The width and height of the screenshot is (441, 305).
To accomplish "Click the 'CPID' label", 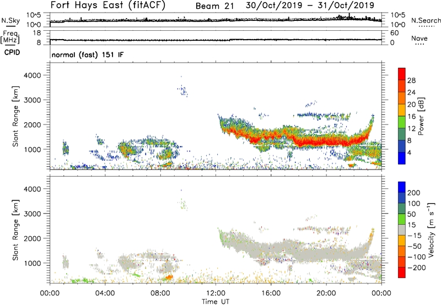I will [12, 52].
